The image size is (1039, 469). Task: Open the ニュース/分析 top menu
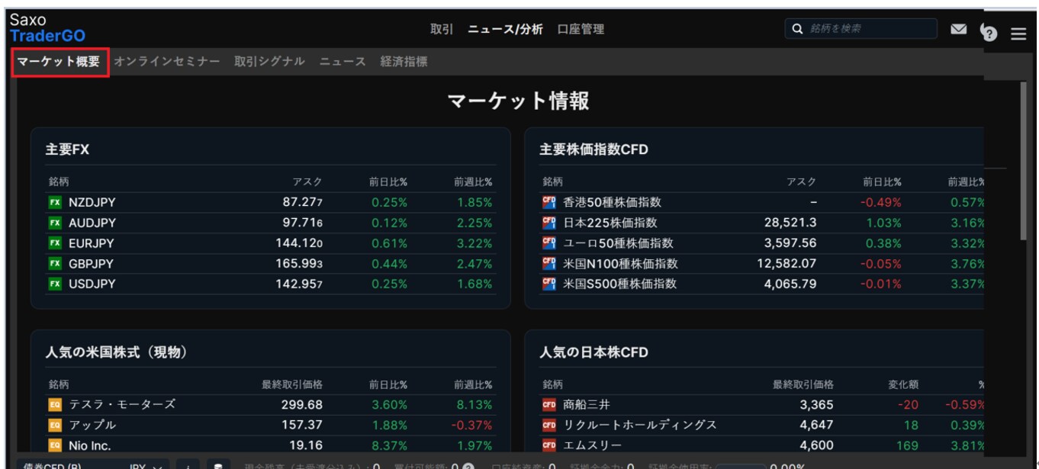click(x=505, y=29)
